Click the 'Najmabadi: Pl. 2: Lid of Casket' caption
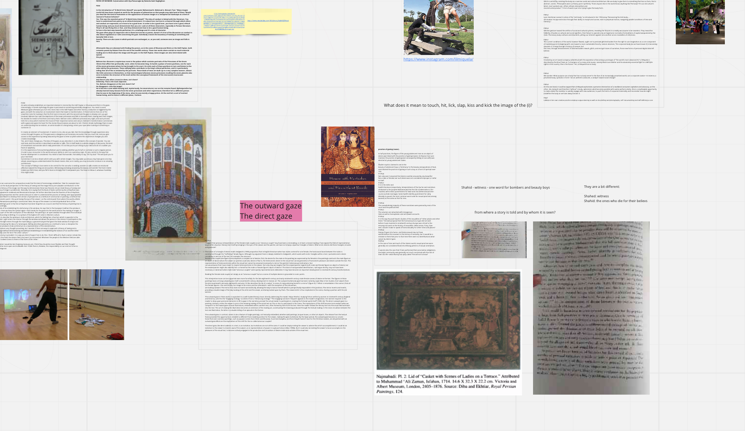This screenshot has width=745, height=431. (448, 384)
